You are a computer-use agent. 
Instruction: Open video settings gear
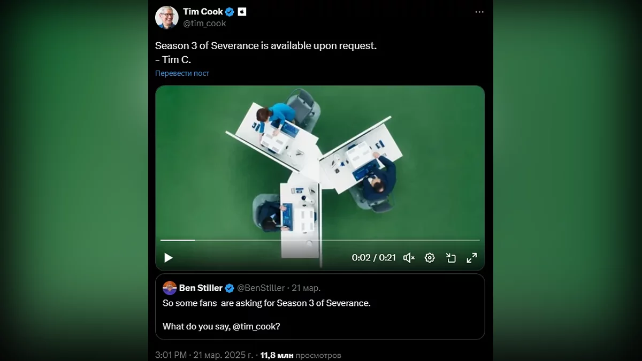click(x=430, y=258)
